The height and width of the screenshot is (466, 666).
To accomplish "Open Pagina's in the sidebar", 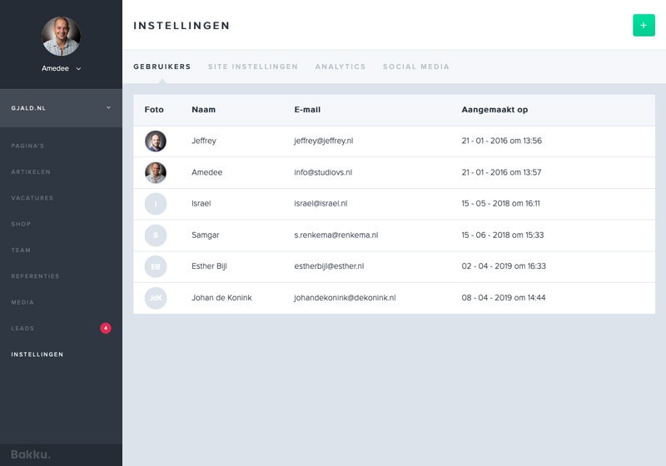I will coord(27,146).
